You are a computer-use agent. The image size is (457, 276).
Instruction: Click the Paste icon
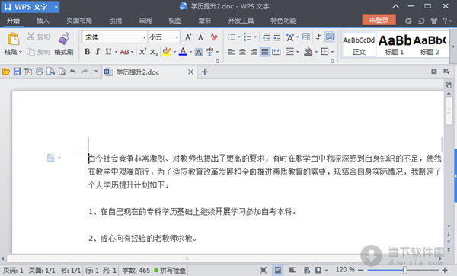pyautogui.click(x=13, y=39)
